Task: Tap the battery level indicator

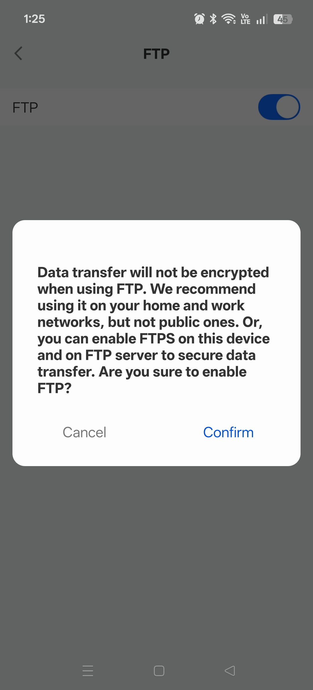Action: pos(283,19)
